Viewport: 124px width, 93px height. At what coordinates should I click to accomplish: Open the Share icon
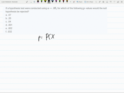pyautogui.click(x=118, y=2)
